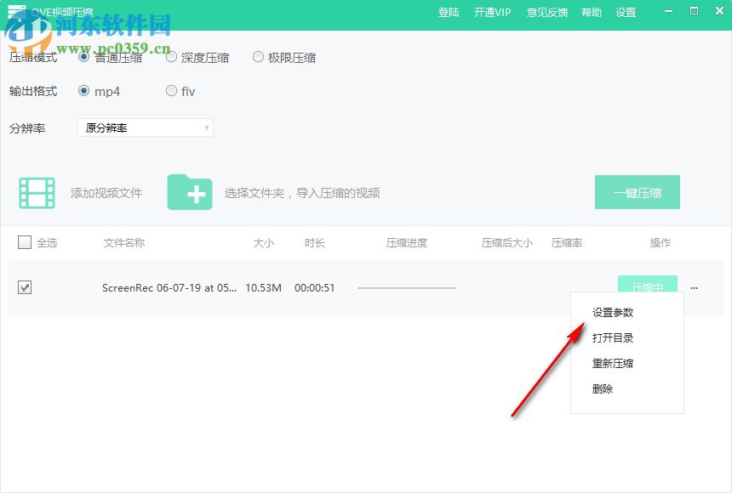Click the 设置 settings icon in title bar
Viewport: 732px width, 493px height.
point(626,13)
